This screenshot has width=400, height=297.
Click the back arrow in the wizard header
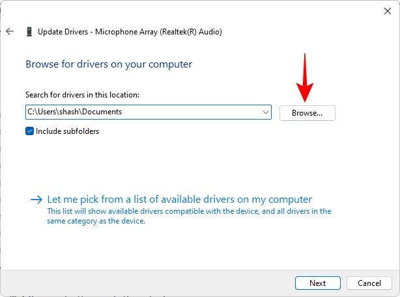(x=10, y=31)
